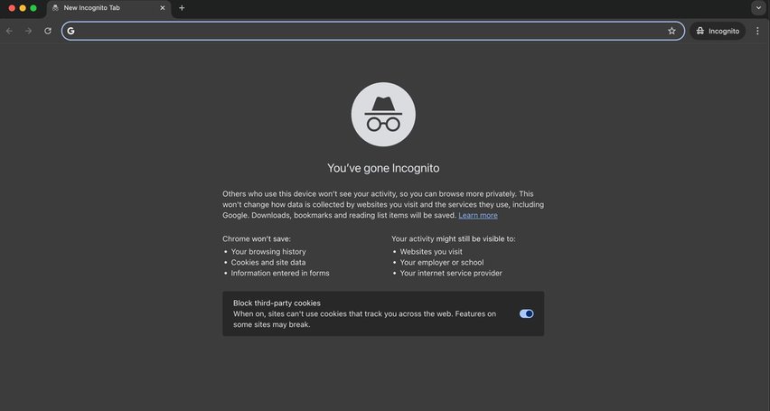Click the Google G icon in address bar

(x=70, y=31)
